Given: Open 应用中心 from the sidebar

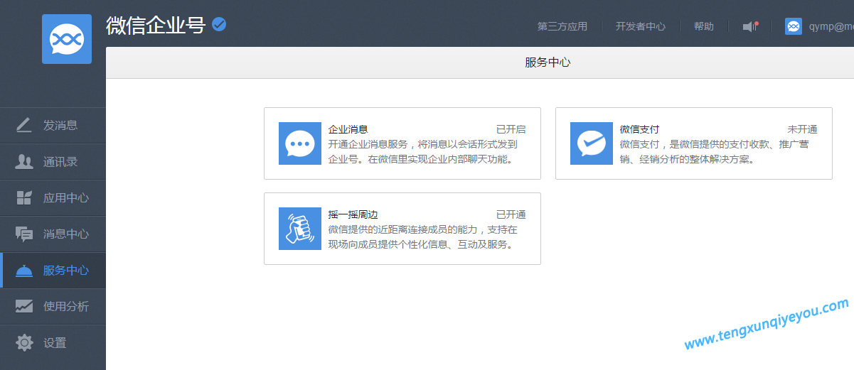Looking at the screenshot, I should point(53,198).
